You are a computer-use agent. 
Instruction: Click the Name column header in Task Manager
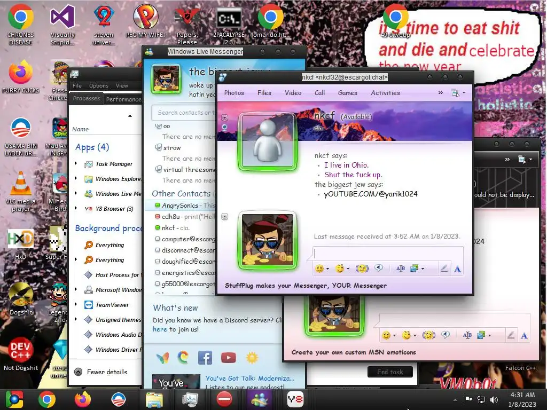point(80,129)
